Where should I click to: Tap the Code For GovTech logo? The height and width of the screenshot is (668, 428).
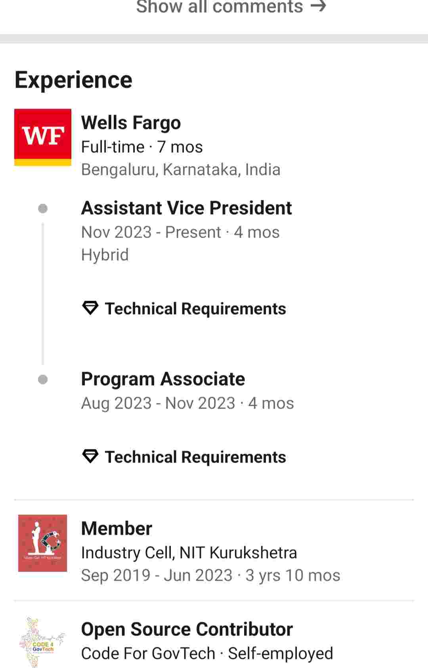[x=42, y=642]
